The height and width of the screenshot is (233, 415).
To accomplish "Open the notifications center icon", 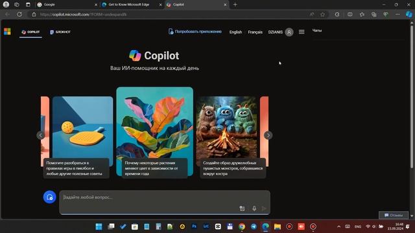I will (408, 227).
